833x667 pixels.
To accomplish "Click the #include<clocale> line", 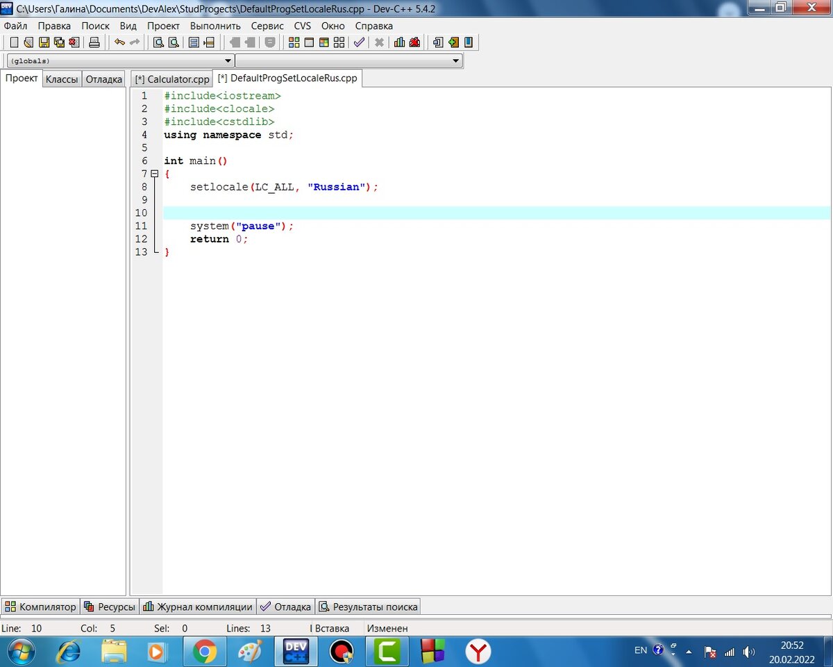I will [219, 109].
